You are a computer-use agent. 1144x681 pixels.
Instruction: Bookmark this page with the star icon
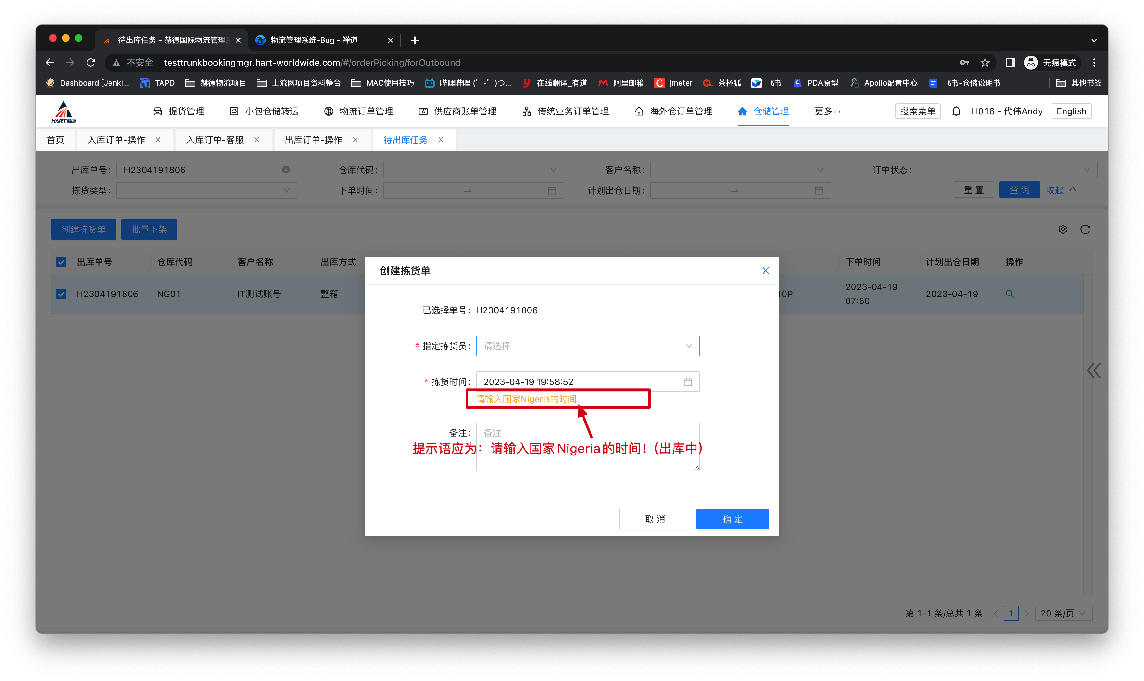point(985,63)
